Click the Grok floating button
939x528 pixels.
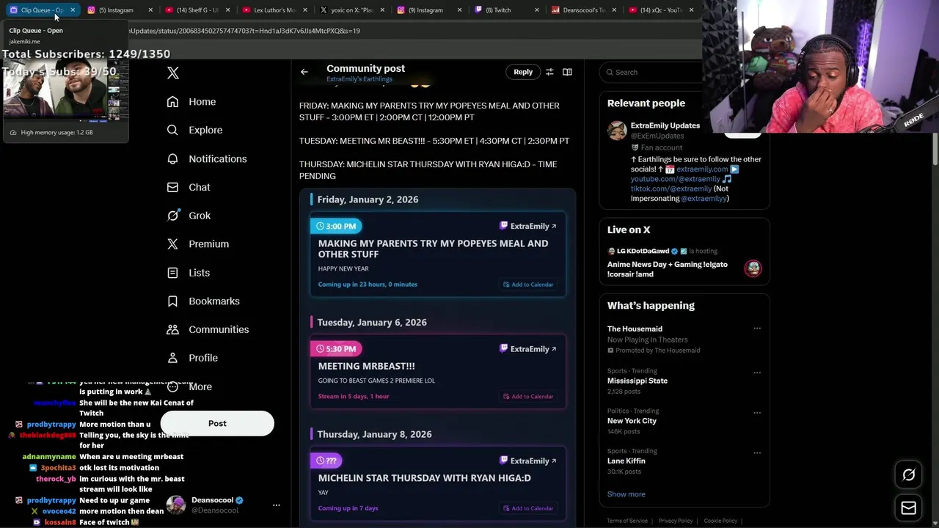point(908,475)
